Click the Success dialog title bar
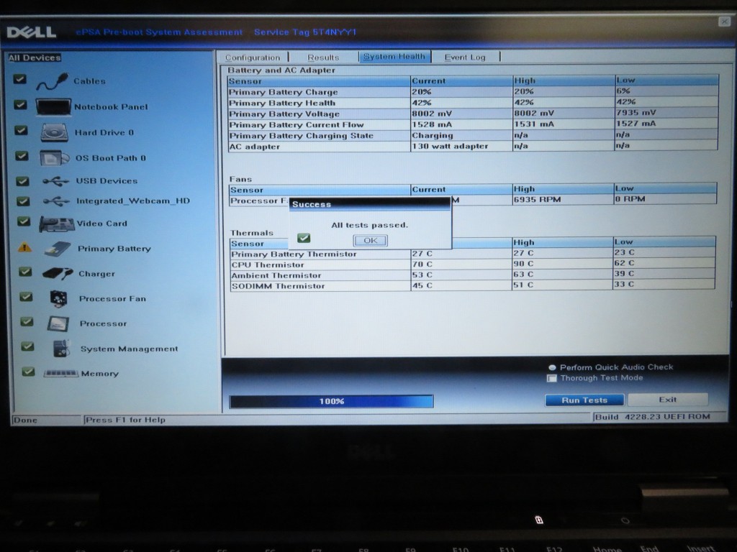Viewport: 737px width, 552px height. [369, 204]
